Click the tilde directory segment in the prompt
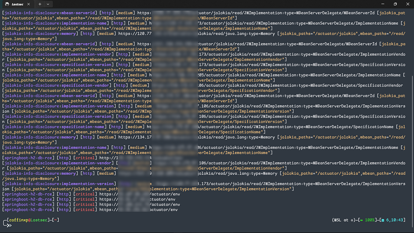 click(x=55, y=220)
